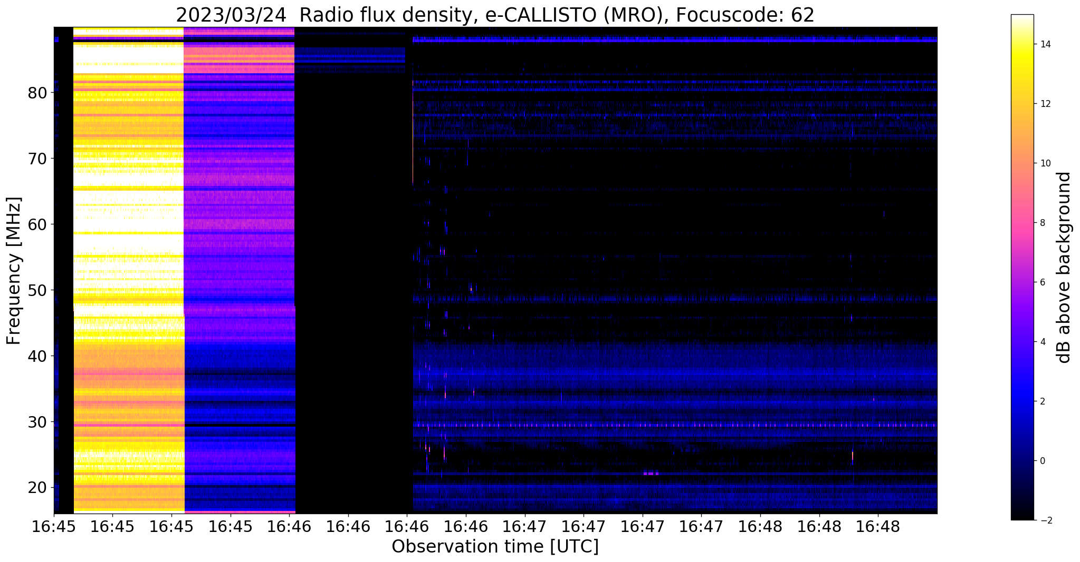Select the 70 tick on the frequency axis
This screenshot has width=1080, height=562.
coord(38,159)
